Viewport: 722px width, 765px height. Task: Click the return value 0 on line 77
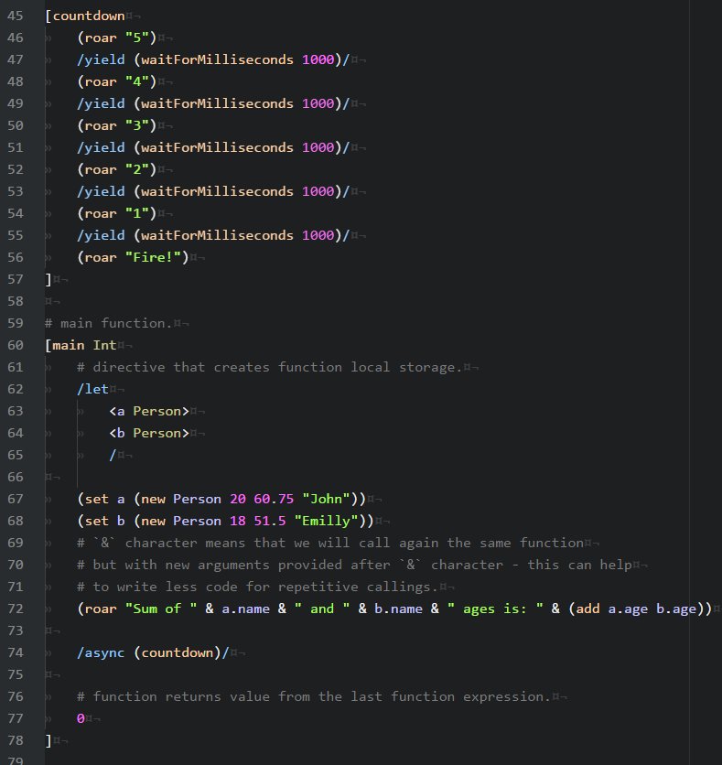pos(81,718)
